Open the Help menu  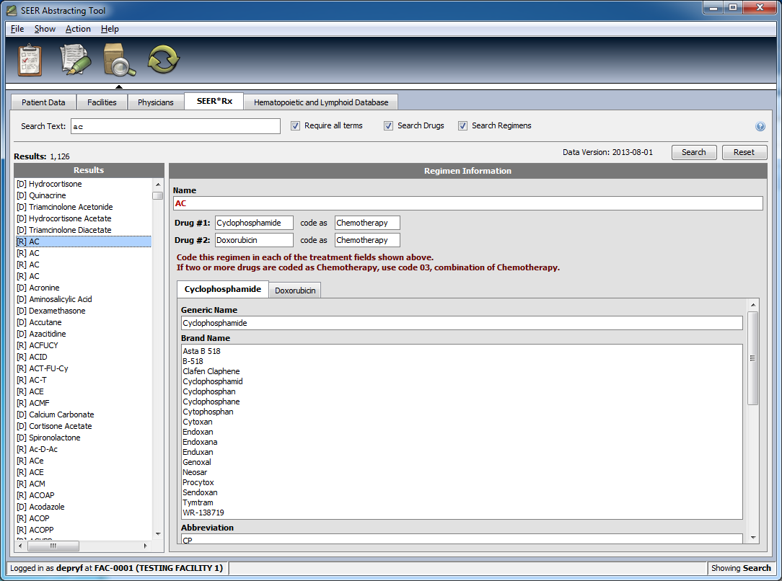[x=110, y=29]
